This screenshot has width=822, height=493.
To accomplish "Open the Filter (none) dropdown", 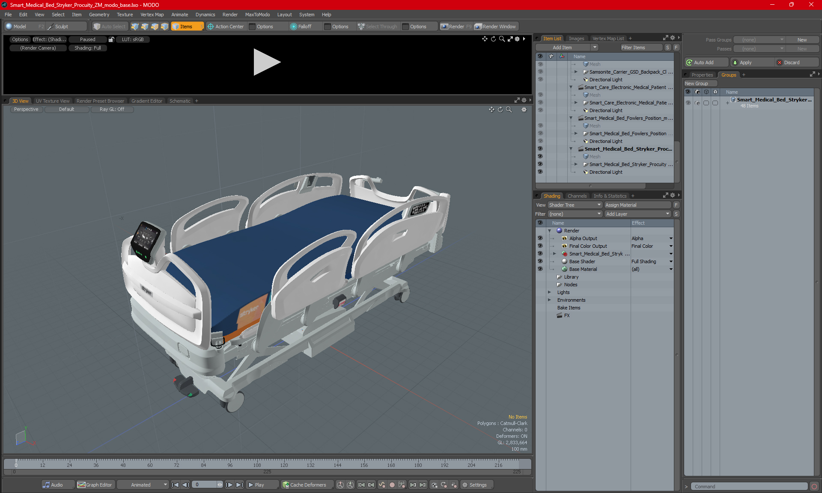I will point(575,214).
